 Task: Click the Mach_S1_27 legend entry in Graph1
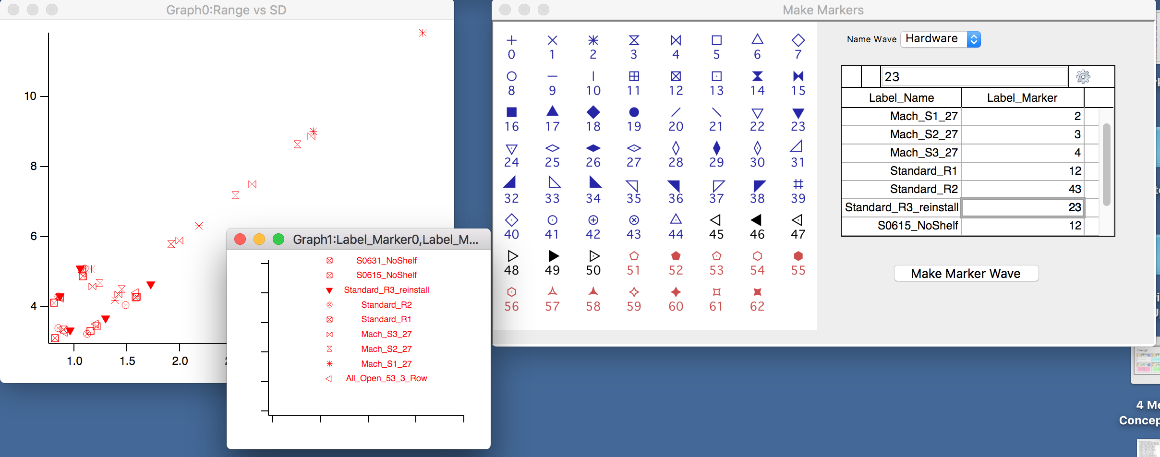click(386, 363)
